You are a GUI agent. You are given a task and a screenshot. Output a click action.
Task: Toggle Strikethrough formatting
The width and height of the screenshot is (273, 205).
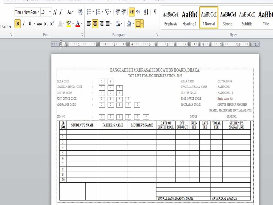(x=40, y=24)
